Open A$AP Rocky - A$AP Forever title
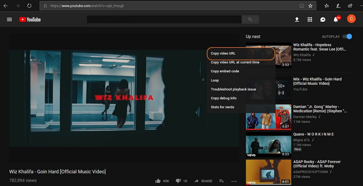Image resolution: width=363 pixels, height=186 pixels. pyautogui.click(x=317, y=164)
